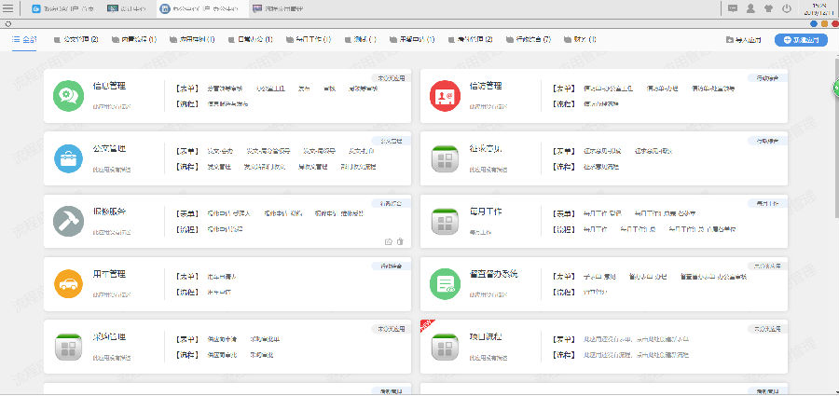This screenshot has height=396, width=839.
Task: Click the power logout icon
Action: point(787,8)
